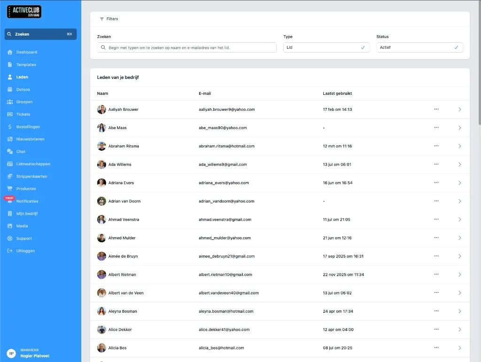481x362 pixels.
Task: Click the Mijn bedrijf building icon
Action: coord(10,214)
